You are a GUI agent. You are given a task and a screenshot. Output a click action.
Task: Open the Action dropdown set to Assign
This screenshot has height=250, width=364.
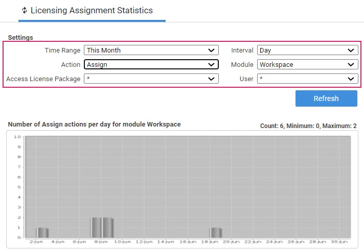[x=151, y=65]
